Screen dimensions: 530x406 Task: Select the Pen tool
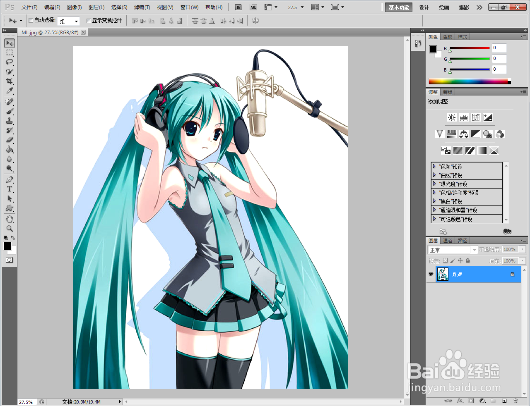(10, 180)
